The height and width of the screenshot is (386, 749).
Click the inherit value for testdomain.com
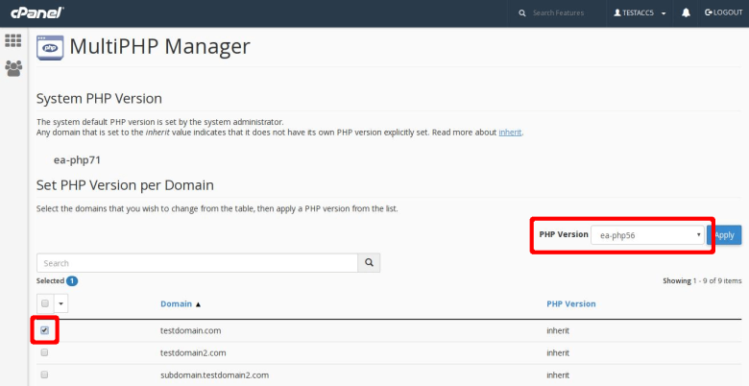pyautogui.click(x=558, y=330)
